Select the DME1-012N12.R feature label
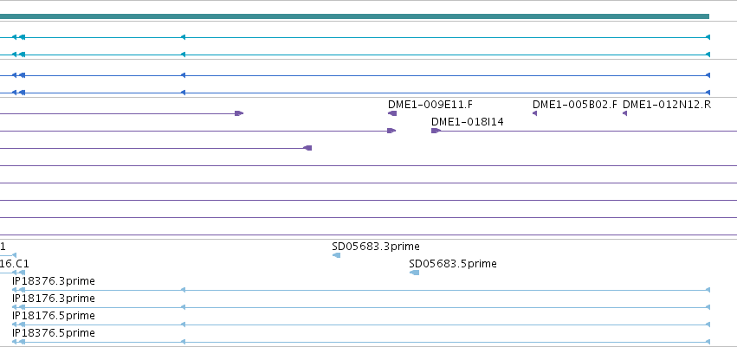The image size is (737, 347). pos(667,104)
